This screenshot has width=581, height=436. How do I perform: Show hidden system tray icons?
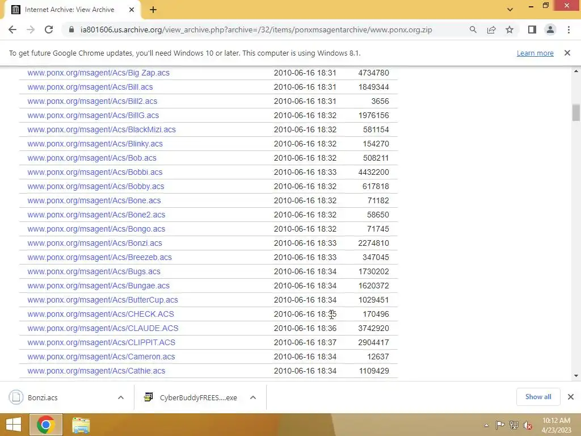pyautogui.click(x=486, y=425)
